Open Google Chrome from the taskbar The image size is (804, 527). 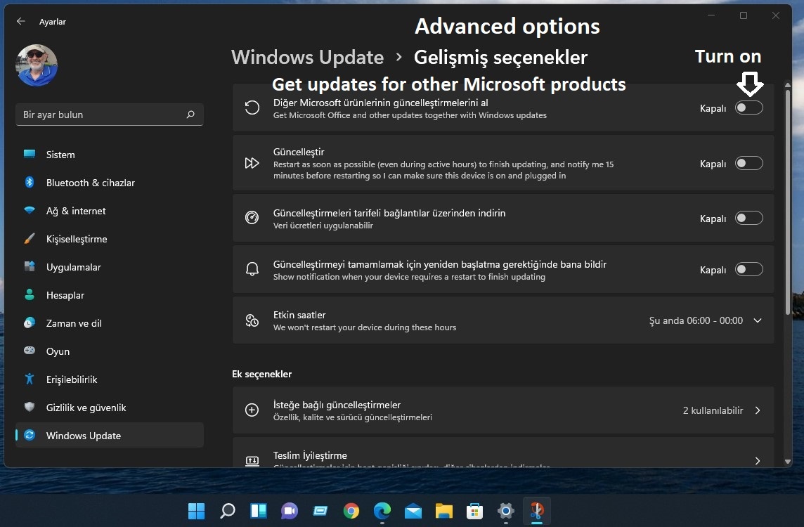[x=351, y=511]
